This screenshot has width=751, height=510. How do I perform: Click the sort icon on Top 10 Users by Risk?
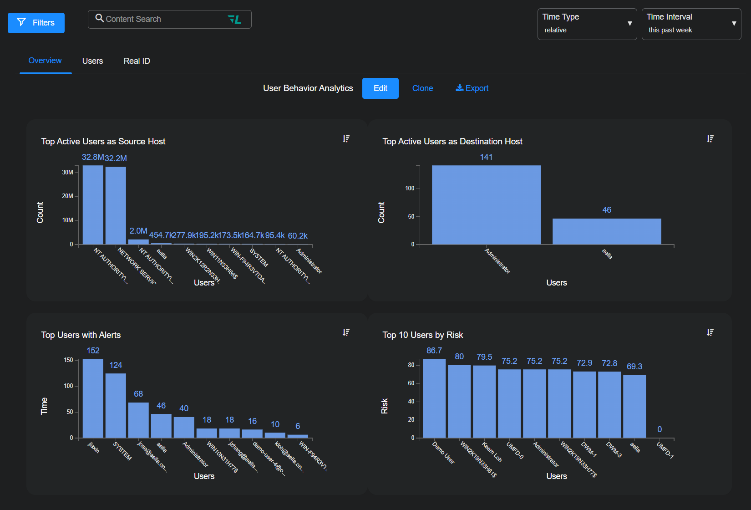[x=710, y=332]
